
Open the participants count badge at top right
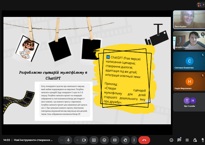click(x=200, y=5)
